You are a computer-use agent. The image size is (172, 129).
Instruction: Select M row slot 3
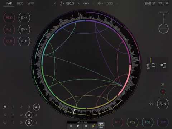click(x=29, y=107)
